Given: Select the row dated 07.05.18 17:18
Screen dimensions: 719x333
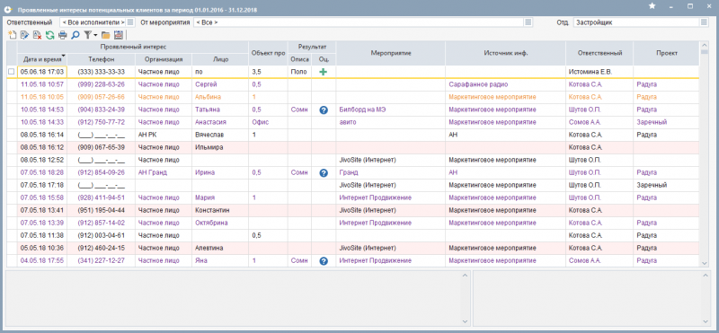Looking at the screenshot, I should (353, 185).
